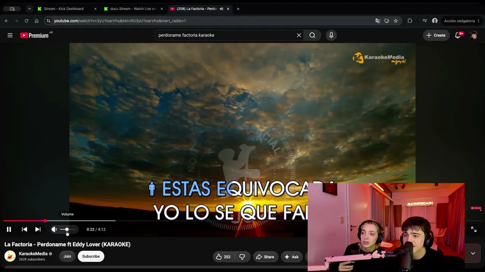The height and width of the screenshot is (272, 485).
Task: Focus the address bar URL
Action: [x=120, y=21]
